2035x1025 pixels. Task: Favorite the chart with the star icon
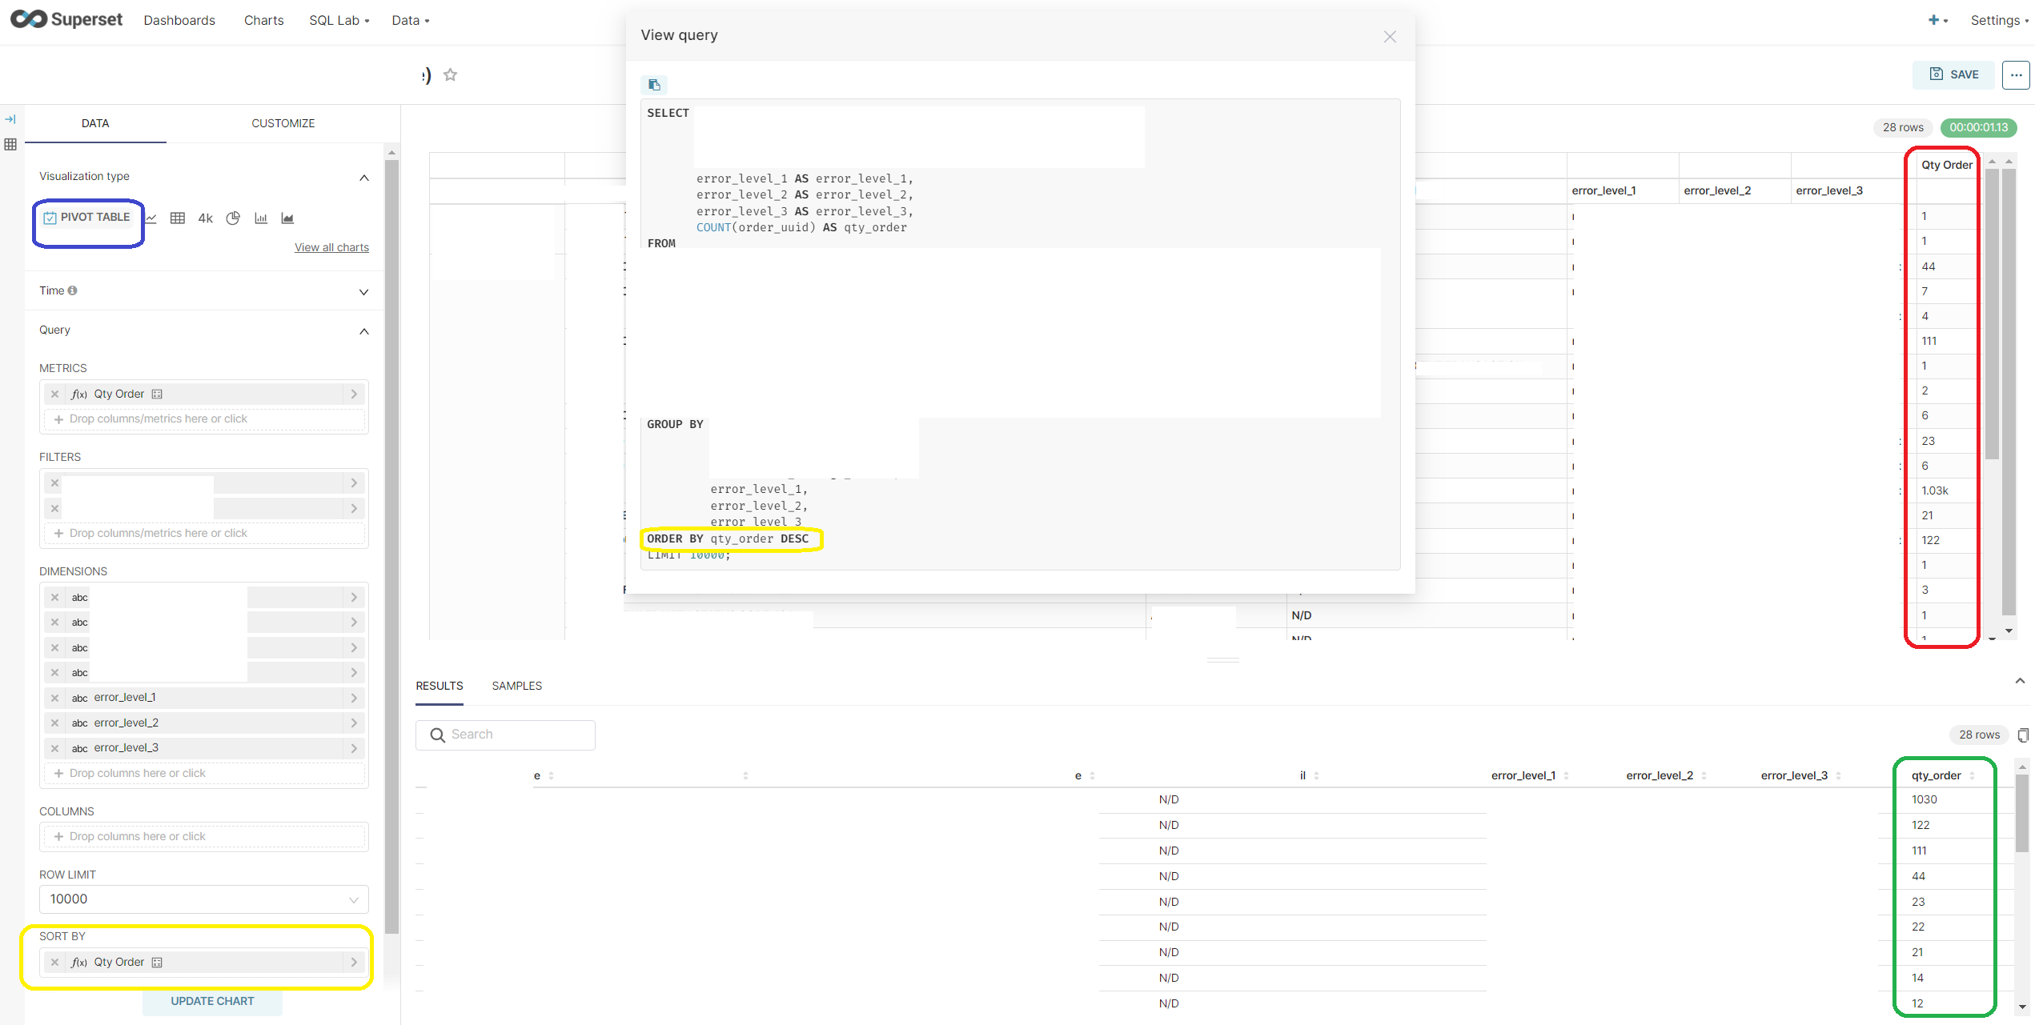451,74
